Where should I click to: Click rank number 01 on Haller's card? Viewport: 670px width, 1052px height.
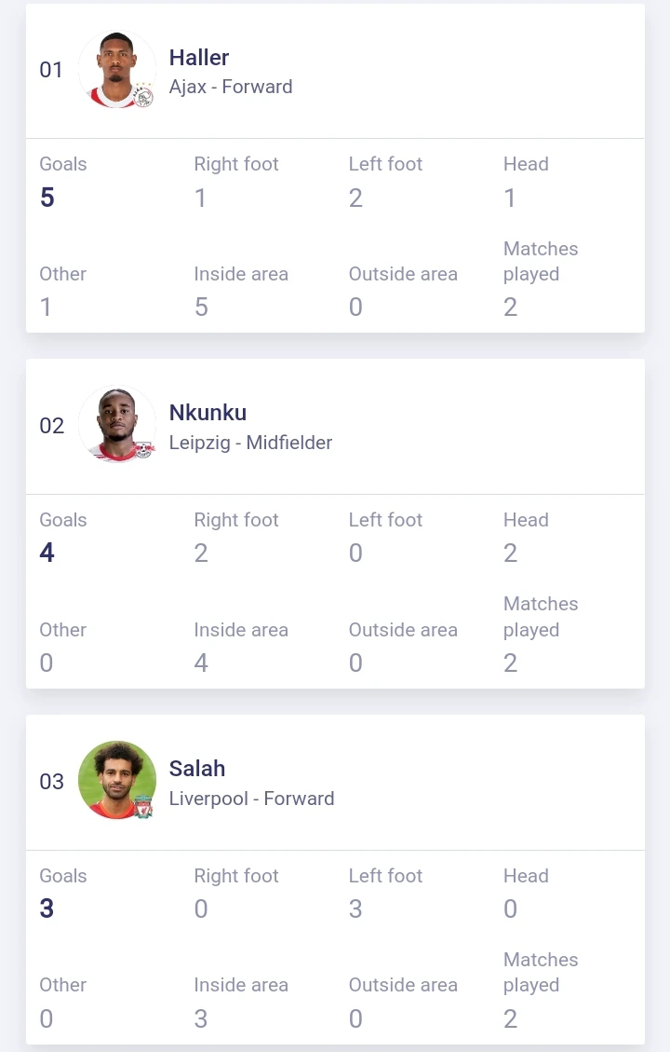(x=51, y=70)
